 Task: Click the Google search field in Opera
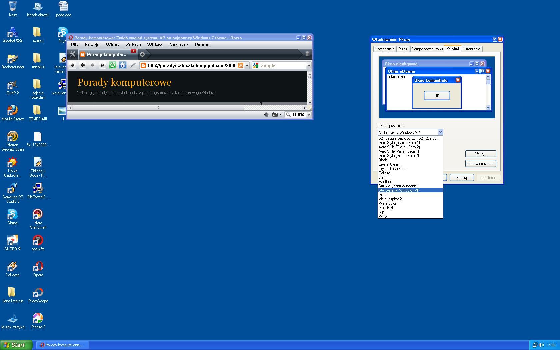tap(282, 66)
